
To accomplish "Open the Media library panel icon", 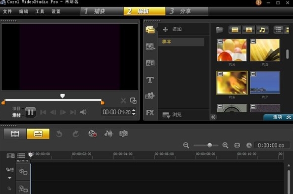I will click(x=150, y=30).
